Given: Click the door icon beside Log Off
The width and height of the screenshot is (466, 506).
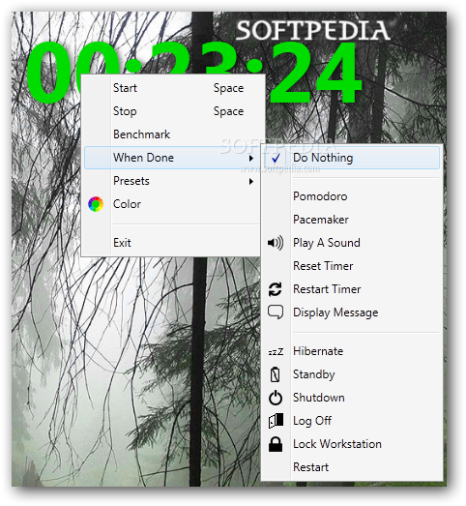Looking at the screenshot, I should click(276, 421).
